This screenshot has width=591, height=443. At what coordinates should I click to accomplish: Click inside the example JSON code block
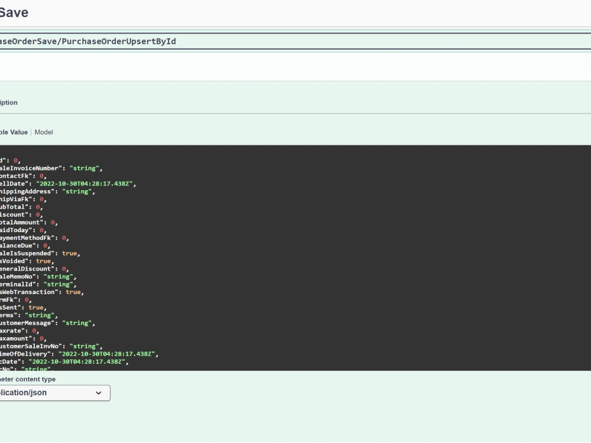point(295,258)
